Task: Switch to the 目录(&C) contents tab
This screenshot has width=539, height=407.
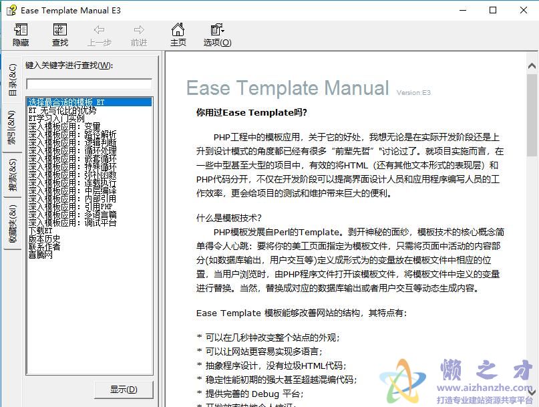Action: 12,80
